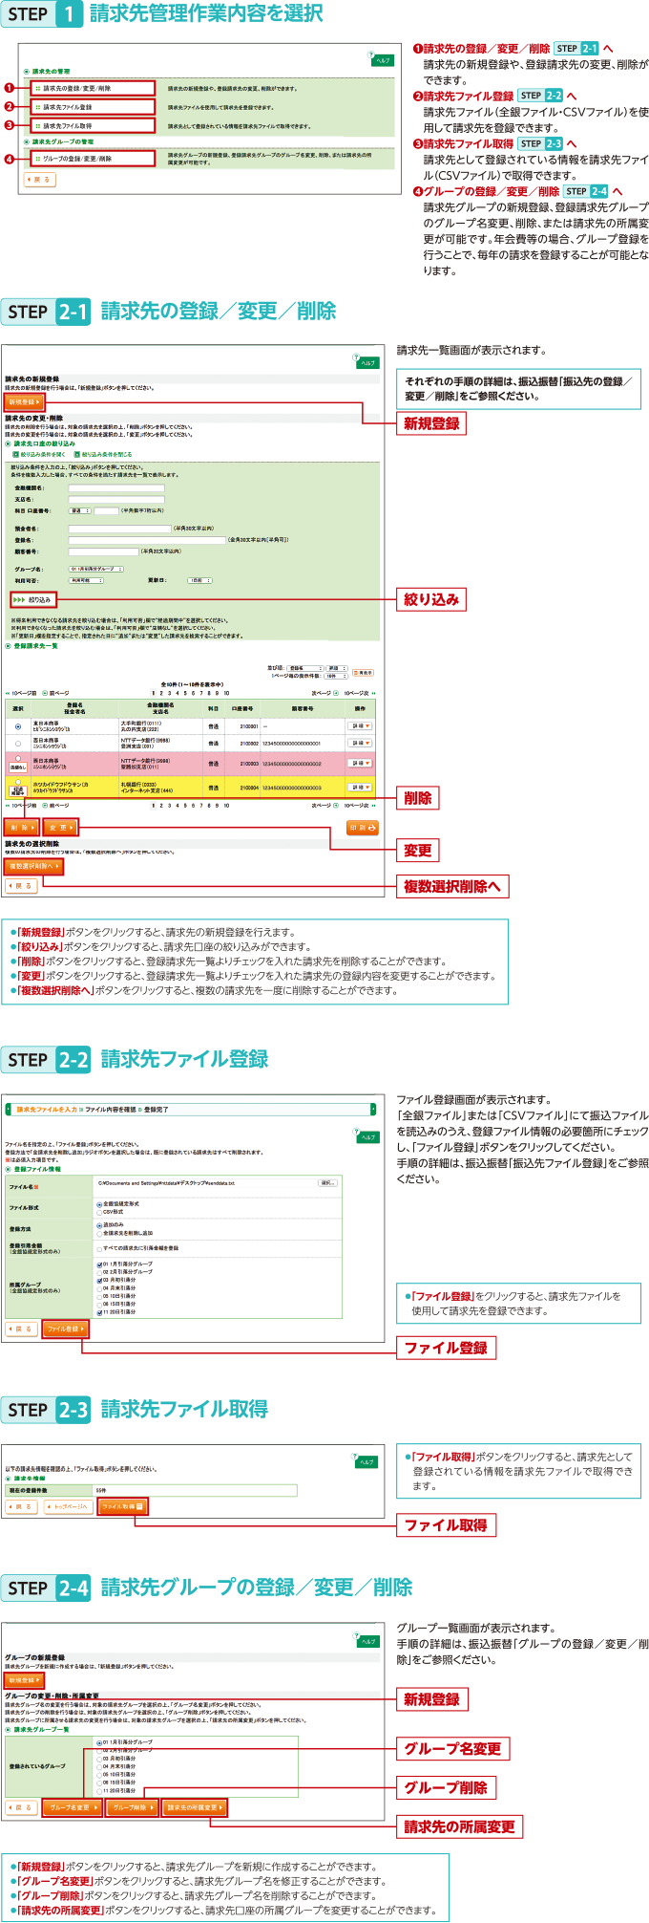Click the 新規登録 button in STEP 2-1
The image size is (649, 1923).
pyautogui.click(x=23, y=402)
